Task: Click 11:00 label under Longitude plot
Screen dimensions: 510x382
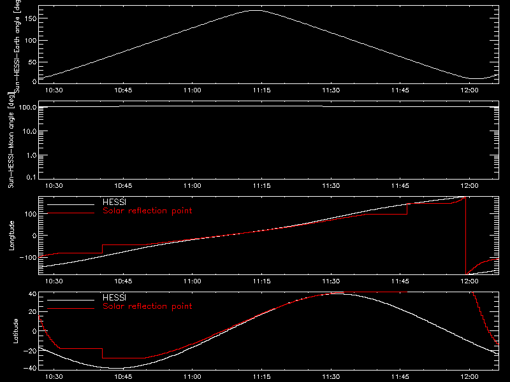Action: (193, 281)
